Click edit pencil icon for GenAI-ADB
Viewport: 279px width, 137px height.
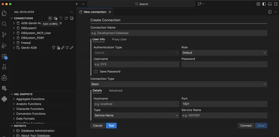(72, 48)
